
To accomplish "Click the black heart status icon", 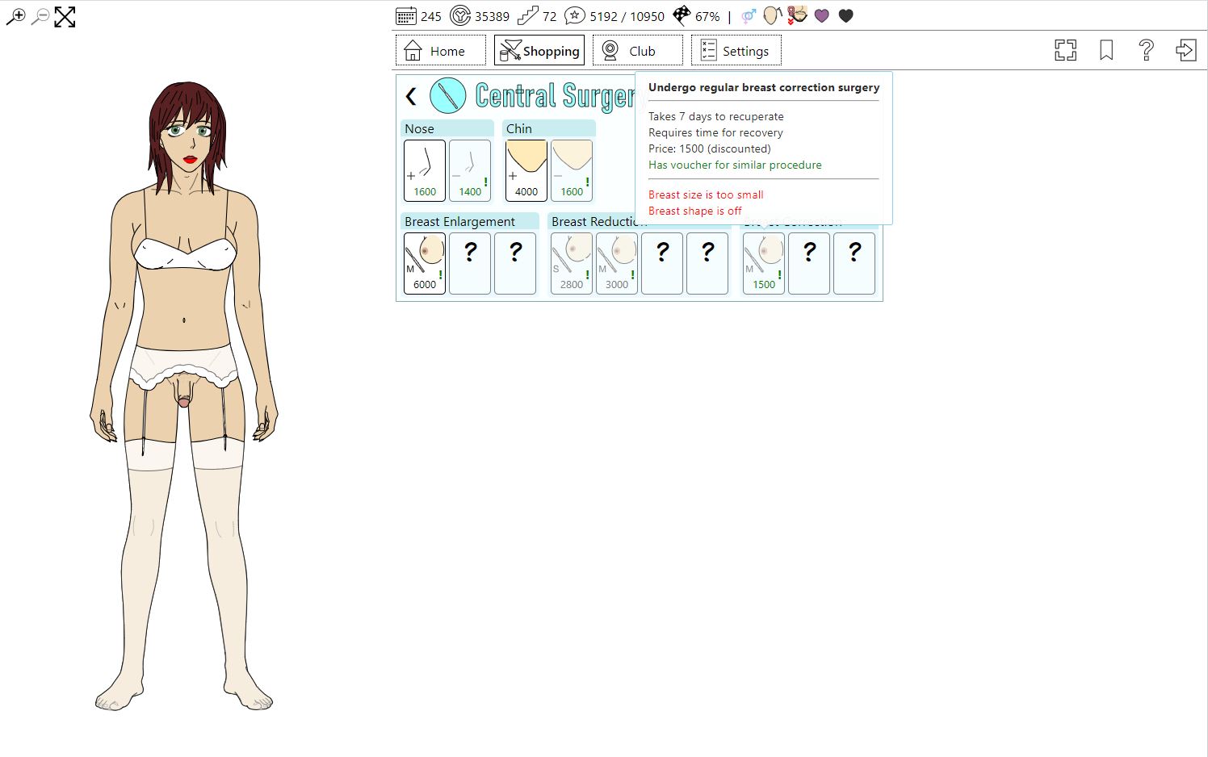I will pos(845,16).
